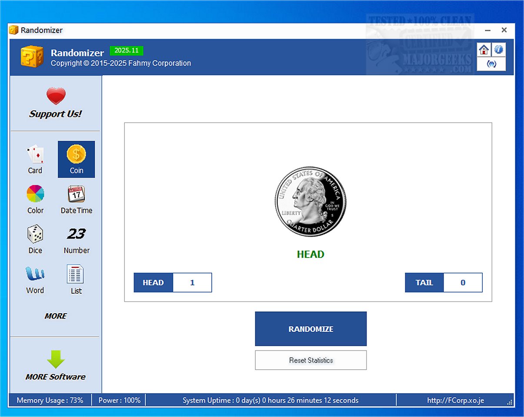Click the green MORE Software arrow
The height and width of the screenshot is (417, 524).
tap(56, 359)
